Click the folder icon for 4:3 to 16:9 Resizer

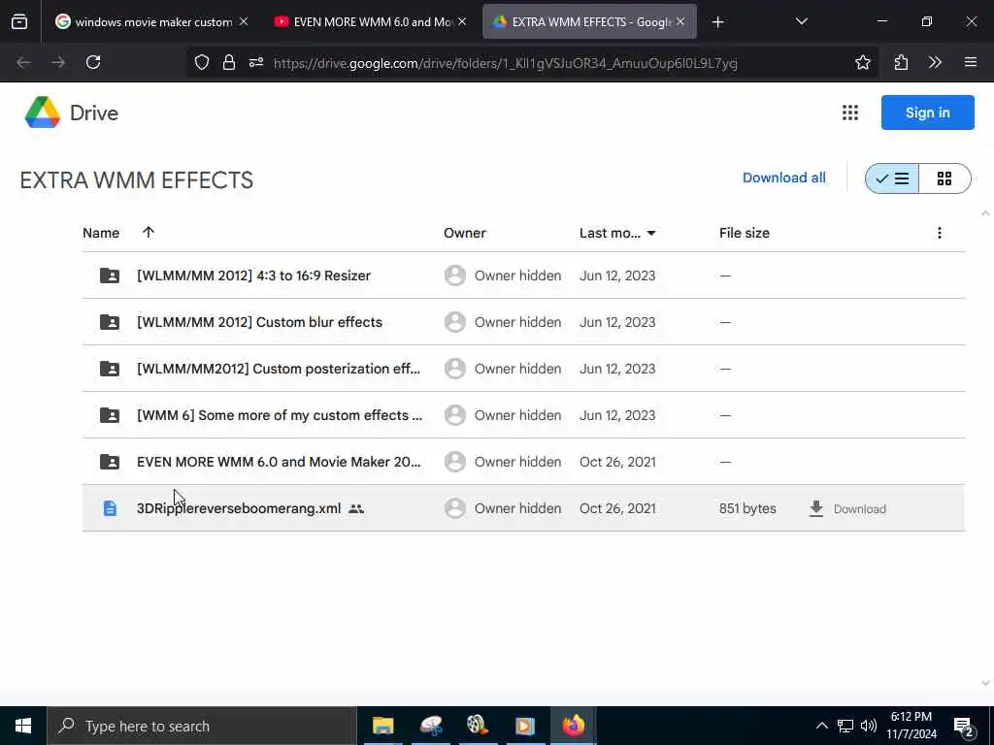tap(110, 275)
